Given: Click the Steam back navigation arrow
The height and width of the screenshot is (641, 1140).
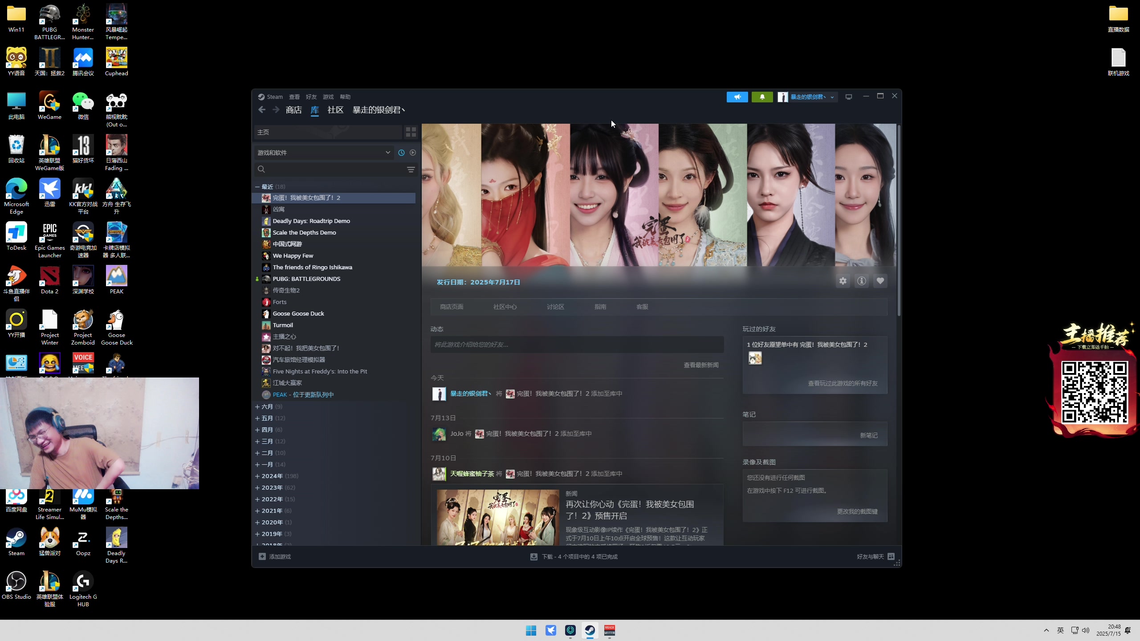Looking at the screenshot, I should click(262, 110).
